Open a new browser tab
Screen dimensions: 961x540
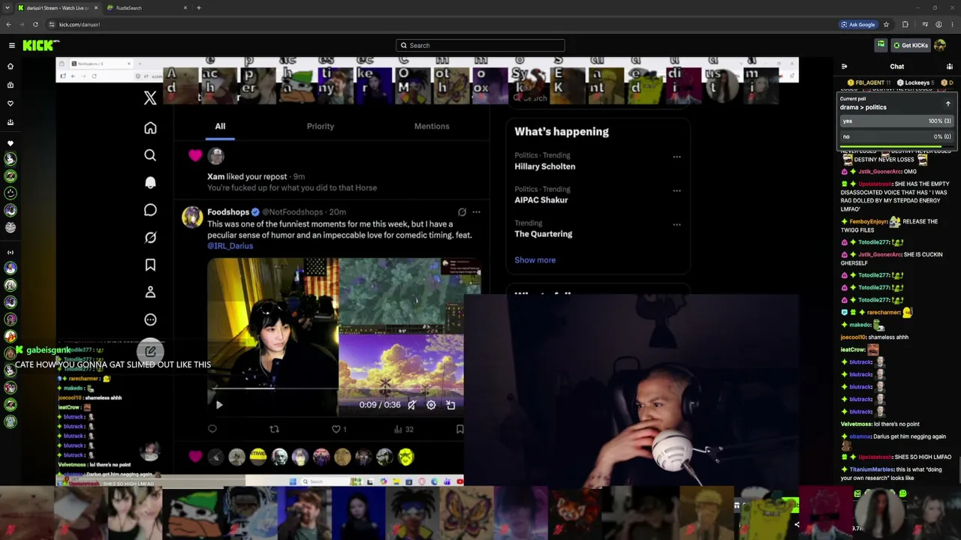pos(199,7)
